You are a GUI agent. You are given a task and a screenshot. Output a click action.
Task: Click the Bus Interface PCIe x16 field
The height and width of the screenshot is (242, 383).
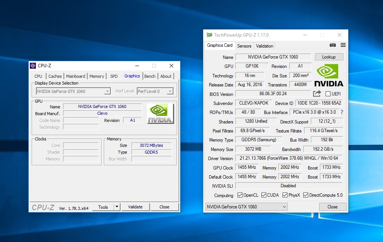coord(314,112)
